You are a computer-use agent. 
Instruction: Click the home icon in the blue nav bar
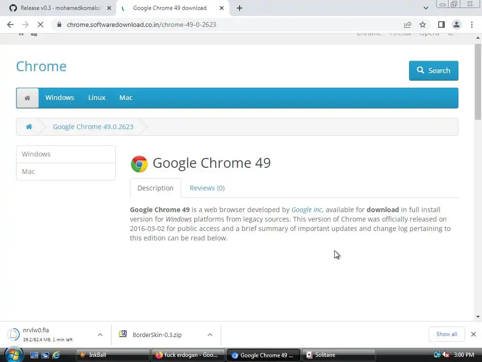[27, 98]
